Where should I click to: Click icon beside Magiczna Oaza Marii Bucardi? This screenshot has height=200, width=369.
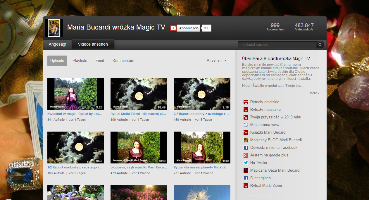click(x=246, y=170)
